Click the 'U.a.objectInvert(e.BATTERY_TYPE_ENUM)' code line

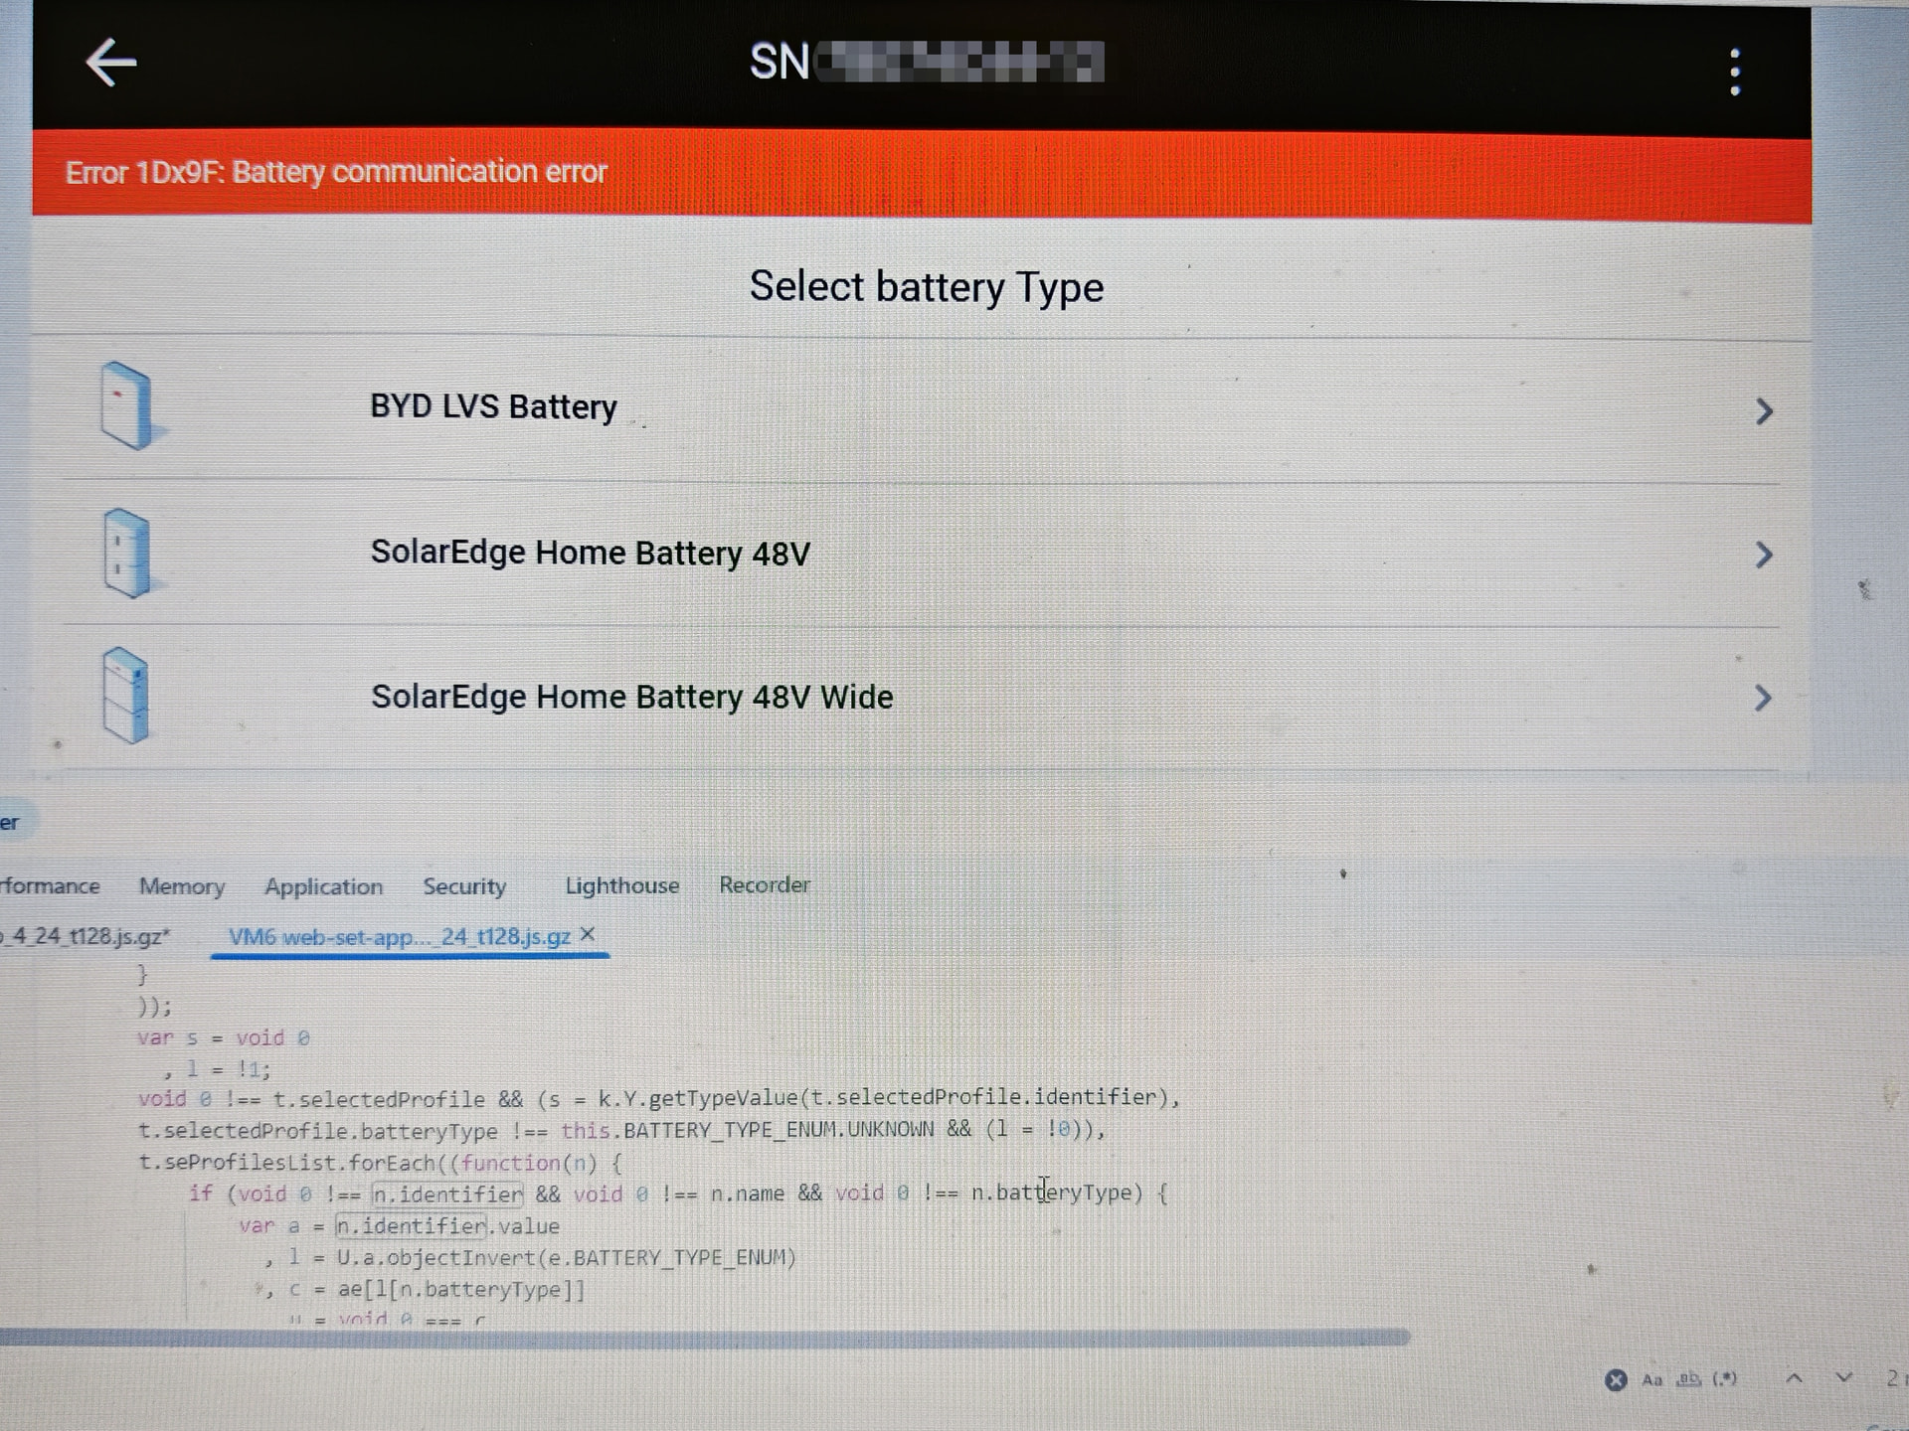click(x=532, y=1258)
